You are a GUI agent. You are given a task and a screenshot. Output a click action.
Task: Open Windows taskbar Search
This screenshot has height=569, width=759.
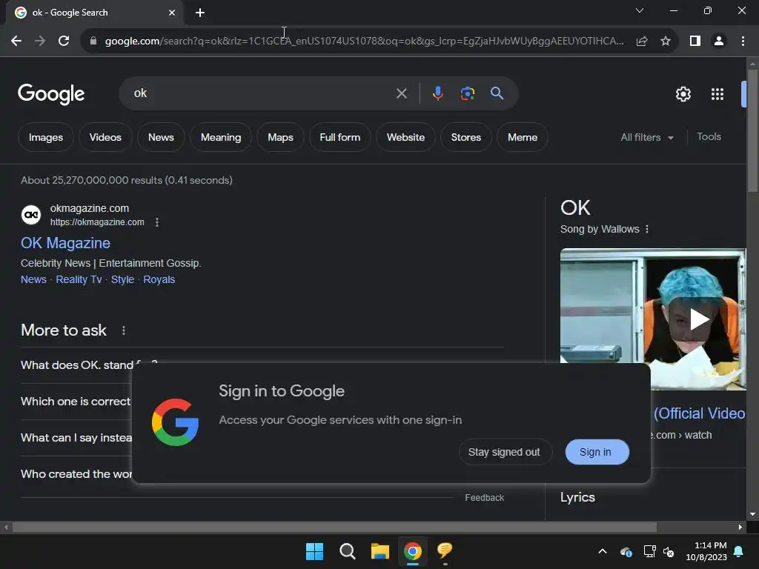347,551
